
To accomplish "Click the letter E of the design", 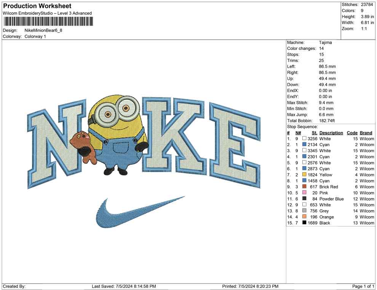I will (235, 145).
